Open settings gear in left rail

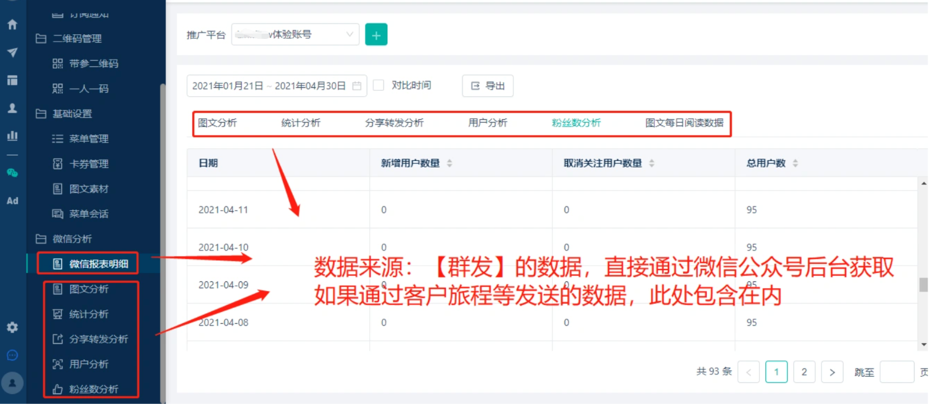[12, 327]
